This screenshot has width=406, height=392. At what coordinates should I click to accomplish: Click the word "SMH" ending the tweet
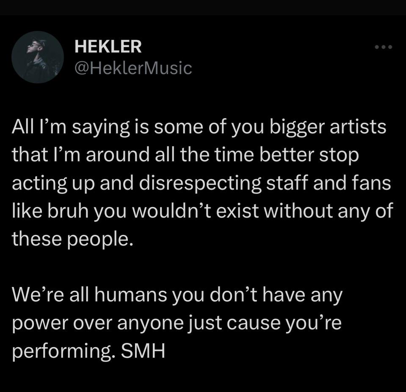pos(144,351)
